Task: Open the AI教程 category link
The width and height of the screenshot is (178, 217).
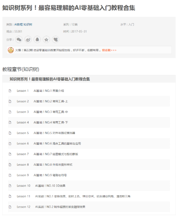Action: tap(19, 25)
